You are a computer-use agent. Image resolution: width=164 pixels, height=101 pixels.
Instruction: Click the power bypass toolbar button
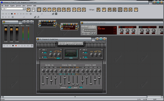[x=39, y=10]
